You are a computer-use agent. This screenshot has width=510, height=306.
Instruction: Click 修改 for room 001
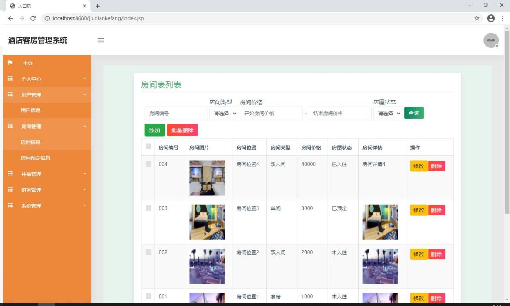pos(419,298)
